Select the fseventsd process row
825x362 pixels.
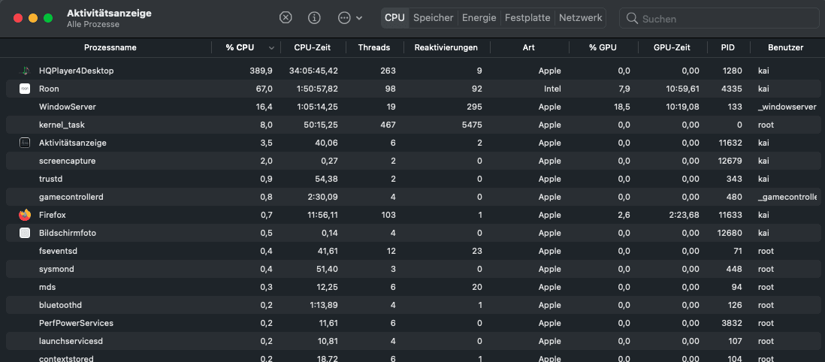click(412, 251)
